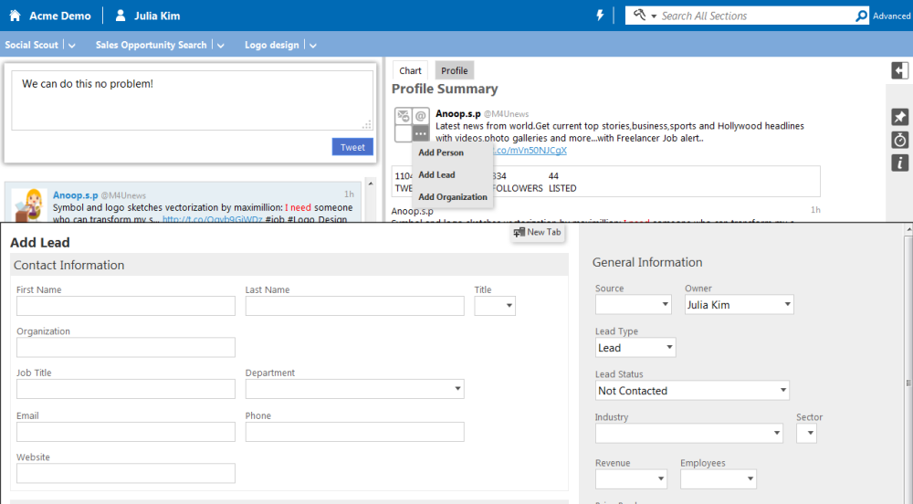Open the Owner dropdown showing Julia Kim
This screenshot has height=504, width=913.
(739, 304)
